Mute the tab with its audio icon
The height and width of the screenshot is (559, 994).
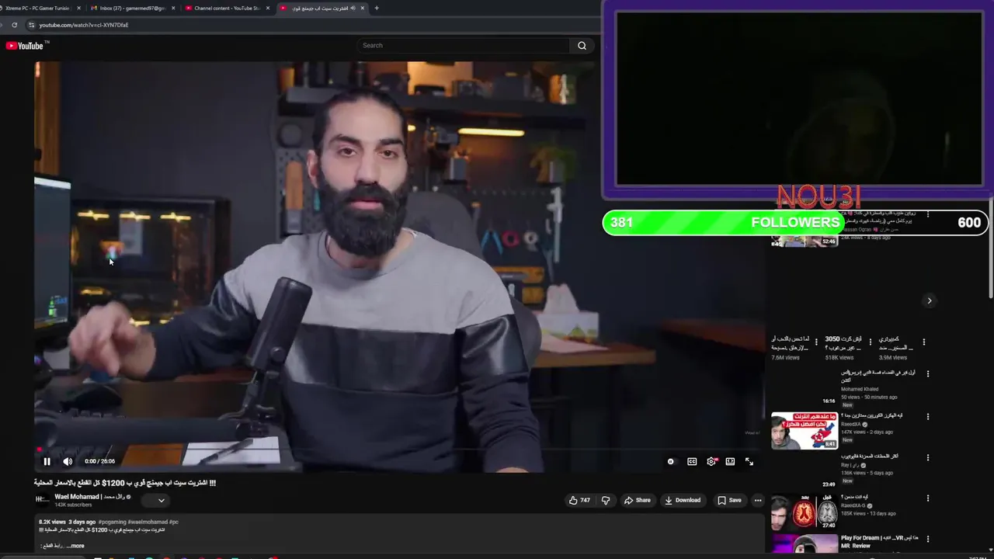coord(353,8)
